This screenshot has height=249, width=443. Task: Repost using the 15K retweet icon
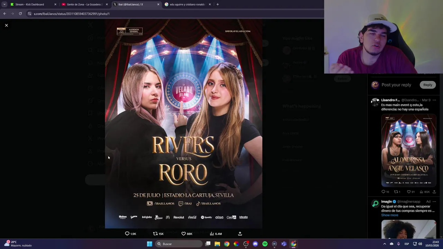(158, 234)
